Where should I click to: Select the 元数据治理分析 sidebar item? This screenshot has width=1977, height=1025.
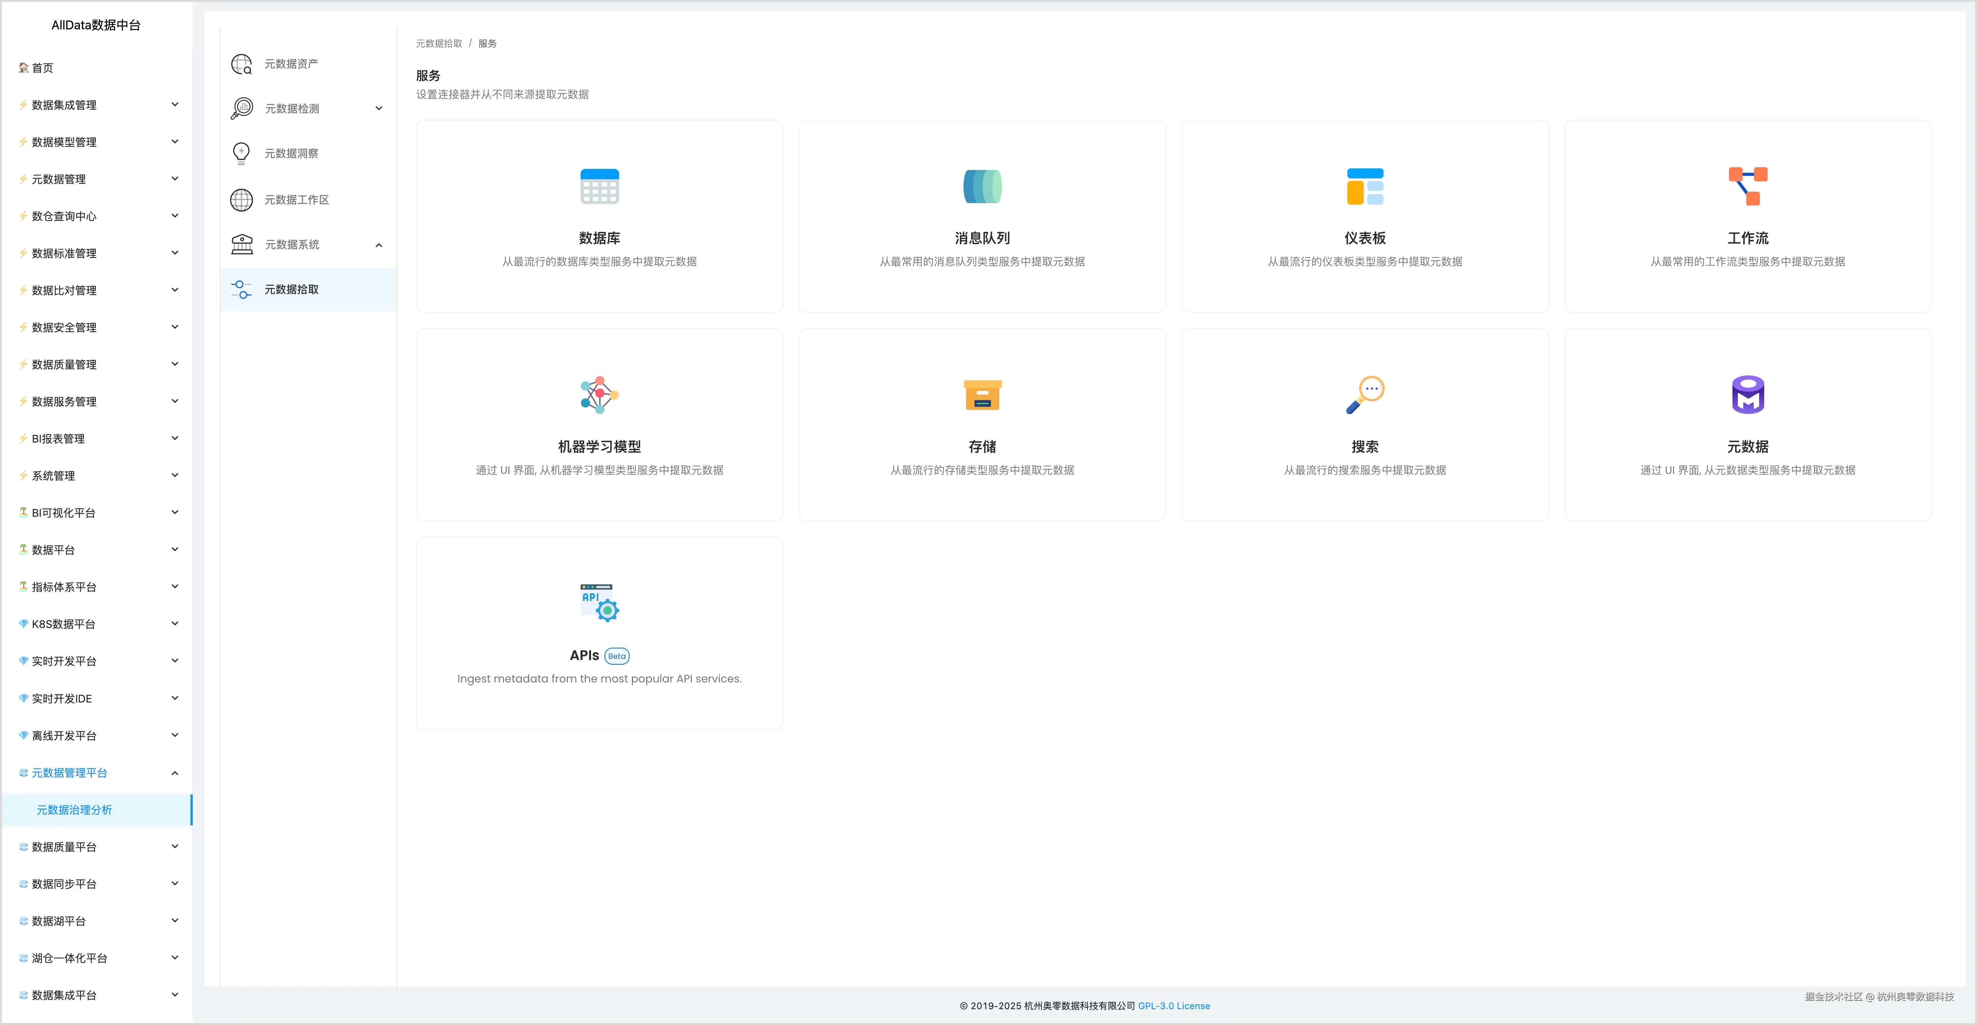pos(75,810)
